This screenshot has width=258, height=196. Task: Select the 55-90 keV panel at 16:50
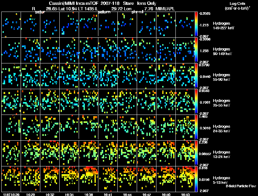(166, 76)
